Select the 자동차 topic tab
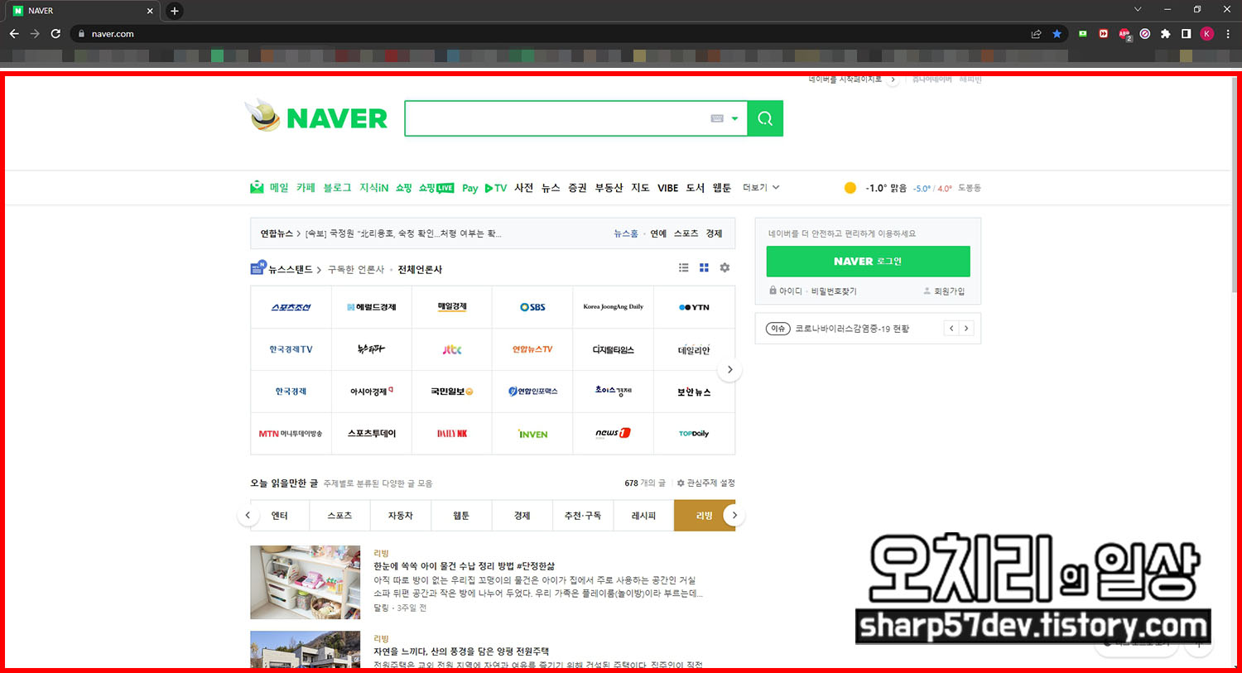The height and width of the screenshot is (673, 1242). (x=400, y=516)
